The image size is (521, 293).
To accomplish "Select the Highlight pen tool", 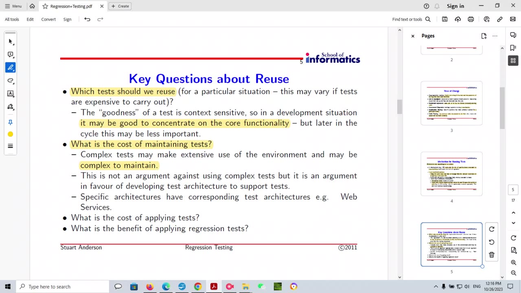I will tap(11, 68).
